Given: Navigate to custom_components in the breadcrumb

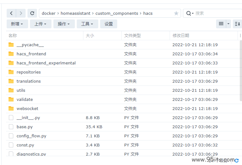Looking at the screenshot, I should [117, 13].
